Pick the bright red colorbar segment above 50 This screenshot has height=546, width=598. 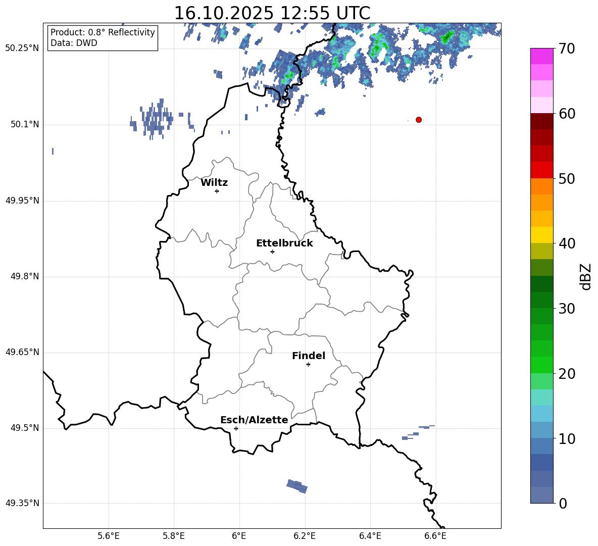[542, 170]
